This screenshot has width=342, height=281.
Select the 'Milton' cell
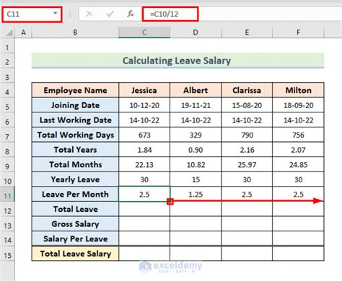coord(298,90)
